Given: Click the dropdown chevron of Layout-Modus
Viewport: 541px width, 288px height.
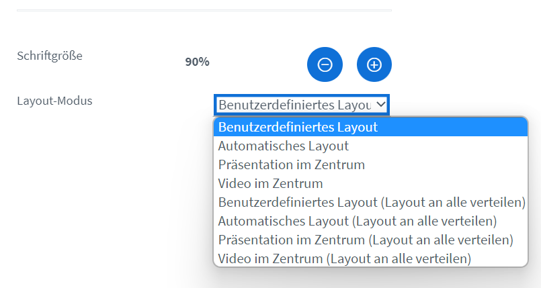Looking at the screenshot, I should pyautogui.click(x=380, y=104).
